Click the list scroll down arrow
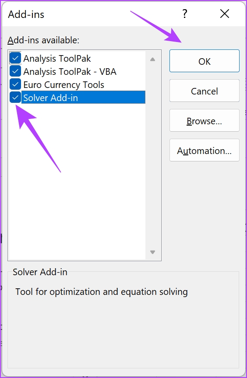The width and height of the screenshot is (247, 378). click(152, 252)
